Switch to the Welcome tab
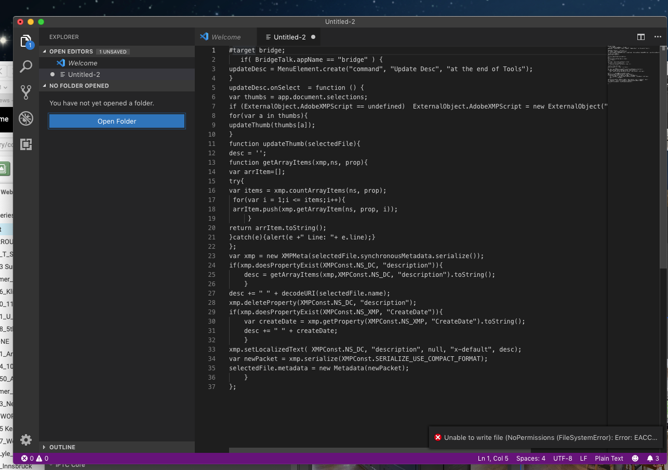The image size is (668, 470). (226, 37)
